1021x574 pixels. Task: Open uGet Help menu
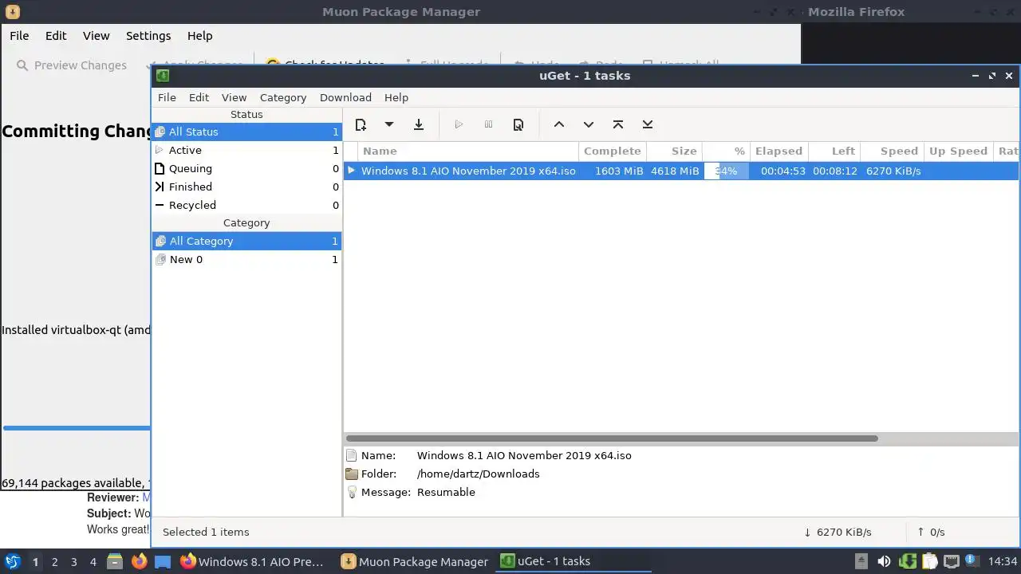(x=396, y=97)
